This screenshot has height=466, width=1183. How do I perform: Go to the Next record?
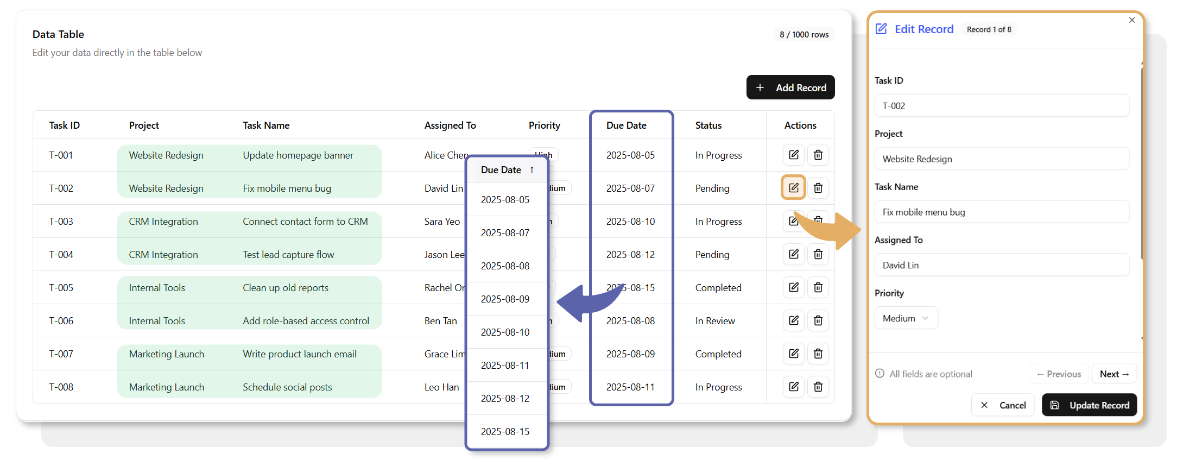[x=1114, y=374]
